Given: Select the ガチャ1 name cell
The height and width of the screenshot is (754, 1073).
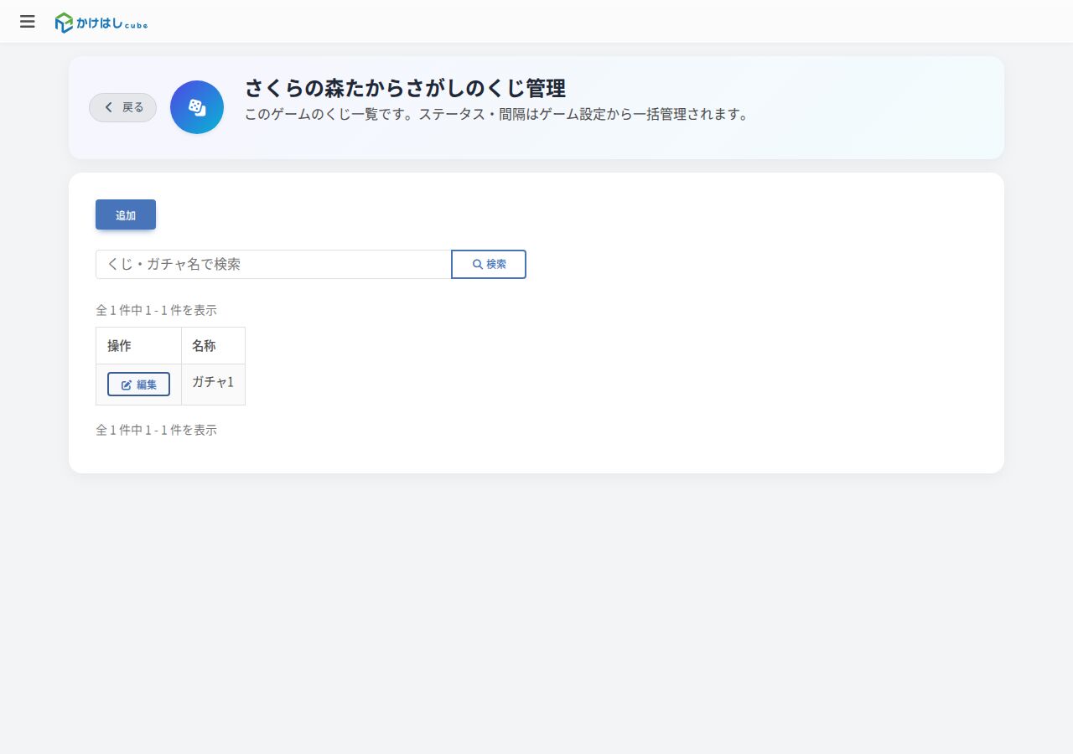Looking at the screenshot, I should pos(213,385).
